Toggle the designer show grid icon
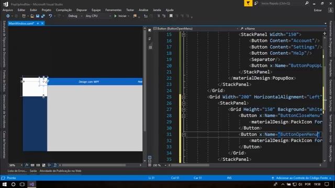 point(32,165)
